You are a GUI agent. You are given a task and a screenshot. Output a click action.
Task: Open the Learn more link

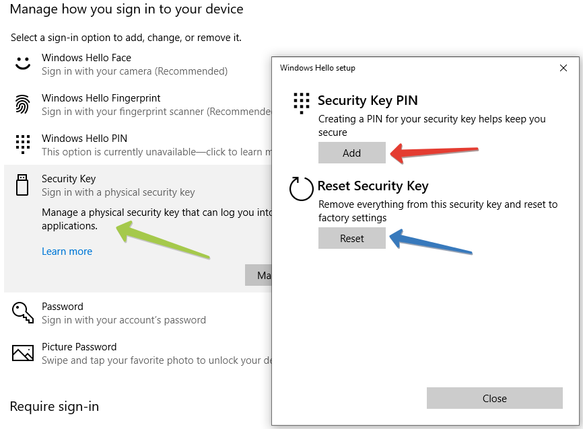click(x=67, y=251)
